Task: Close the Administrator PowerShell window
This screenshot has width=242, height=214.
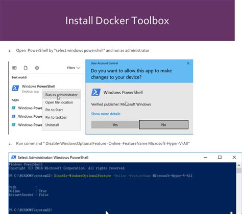Action: [x=234, y=157]
